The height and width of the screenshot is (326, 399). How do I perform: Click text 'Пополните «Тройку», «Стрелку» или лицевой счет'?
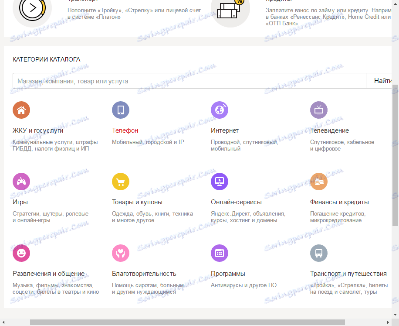click(x=134, y=10)
